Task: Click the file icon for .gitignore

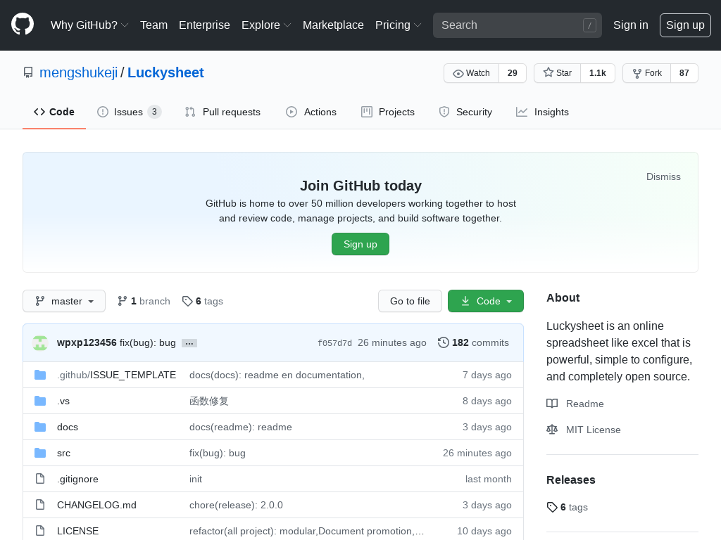Action: tap(40, 479)
